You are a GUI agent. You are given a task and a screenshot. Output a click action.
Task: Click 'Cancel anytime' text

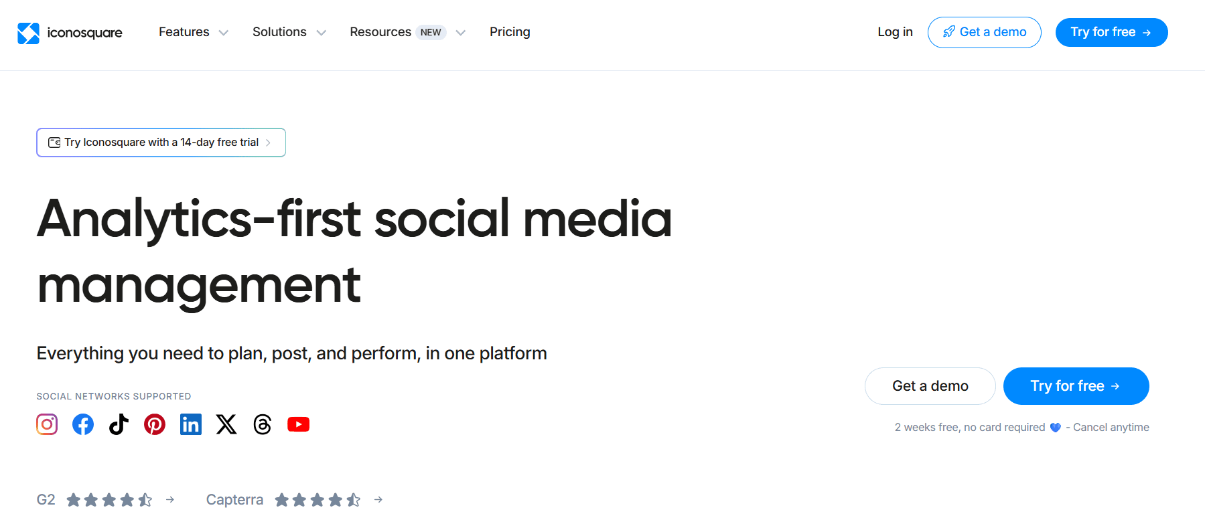point(1111,427)
